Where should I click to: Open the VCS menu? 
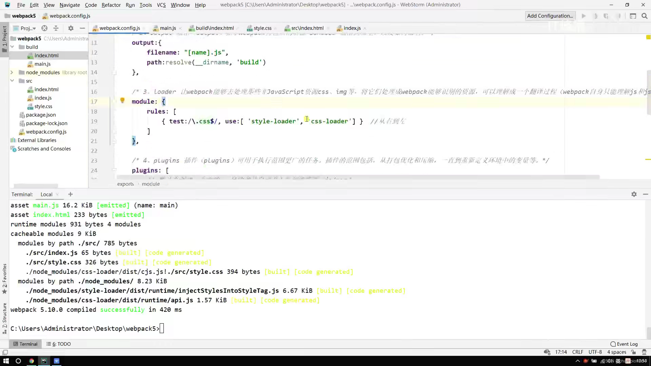coord(161,5)
